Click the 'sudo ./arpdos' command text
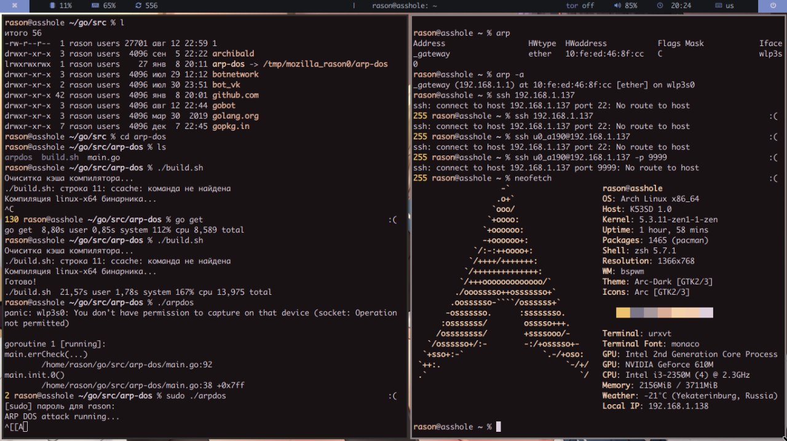Image resolution: width=787 pixels, height=441 pixels. pyautogui.click(x=196, y=396)
